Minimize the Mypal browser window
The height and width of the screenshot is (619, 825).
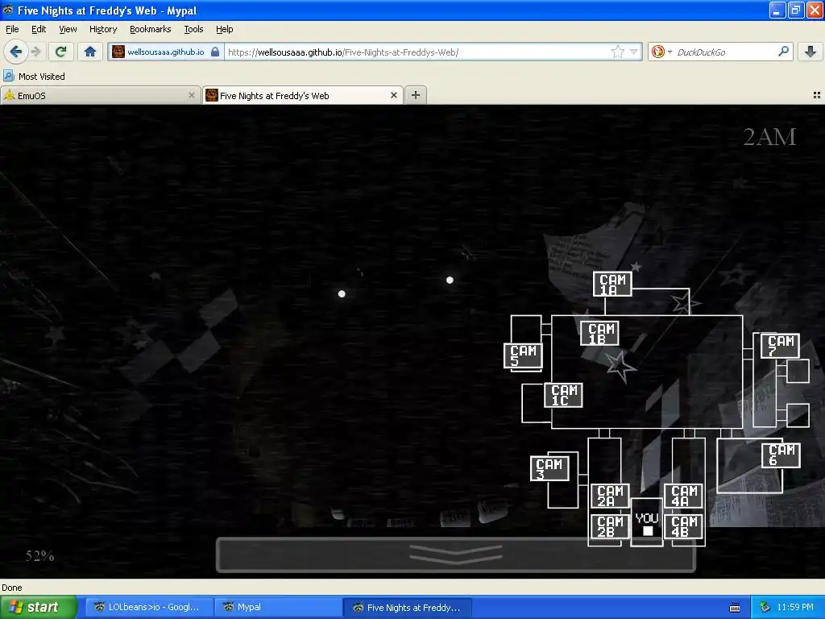click(777, 10)
